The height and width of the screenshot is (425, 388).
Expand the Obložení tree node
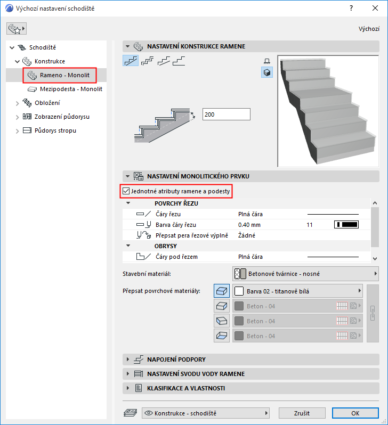[x=18, y=103]
